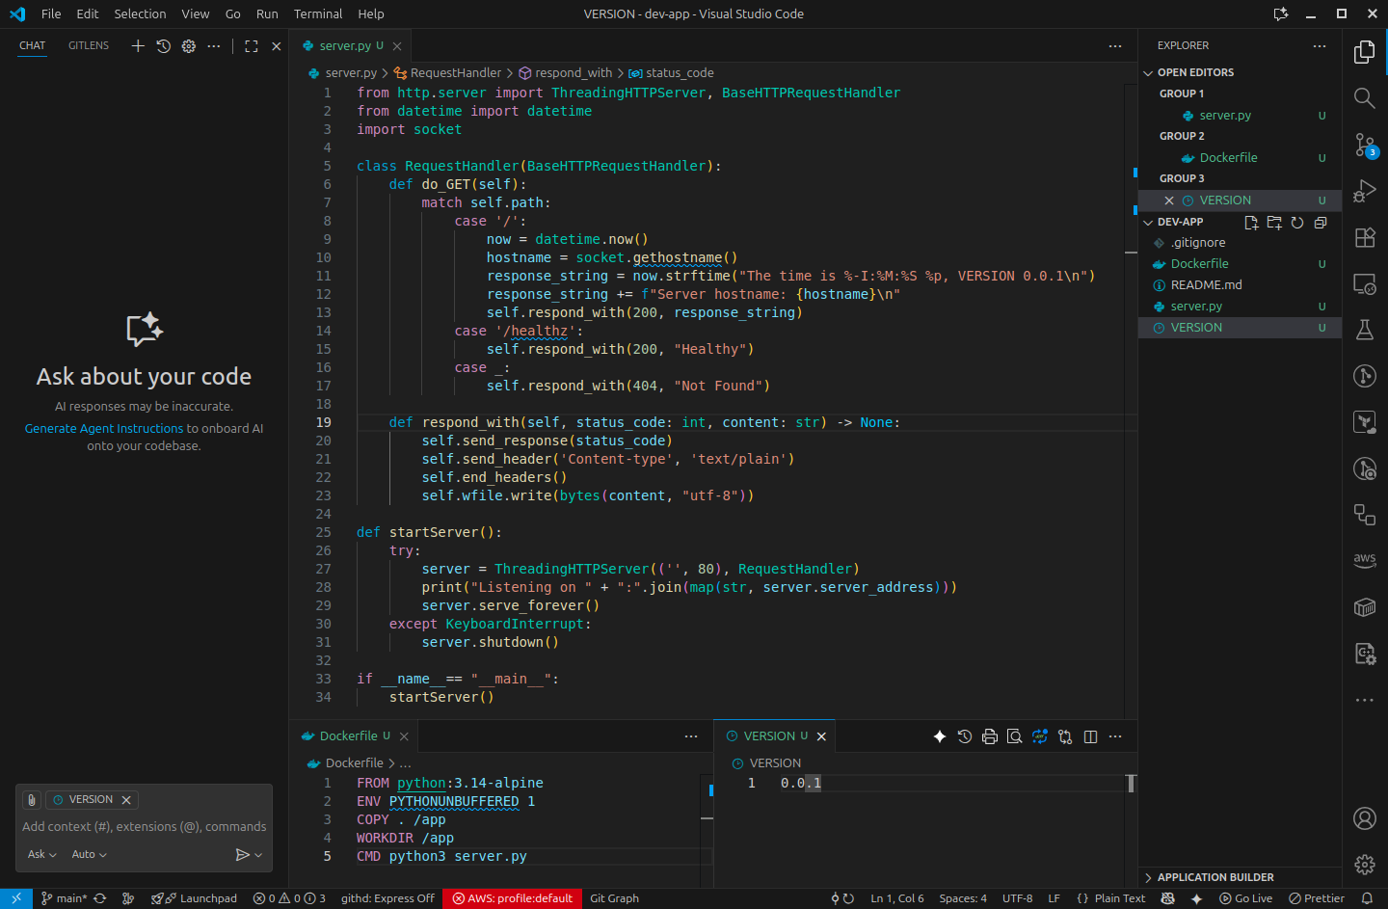Show chat history clock icon
The width and height of the screenshot is (1388, 909).
(x=163, y=45)
